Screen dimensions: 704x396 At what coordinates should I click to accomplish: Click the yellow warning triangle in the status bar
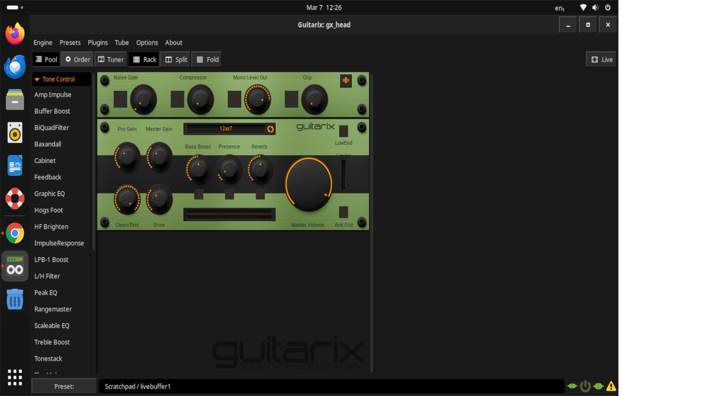[x=611, y=386]
